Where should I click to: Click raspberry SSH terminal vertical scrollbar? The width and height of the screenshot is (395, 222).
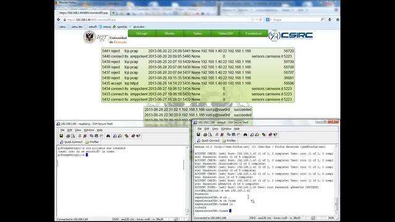pyautogui.click(x=187, y=180)
